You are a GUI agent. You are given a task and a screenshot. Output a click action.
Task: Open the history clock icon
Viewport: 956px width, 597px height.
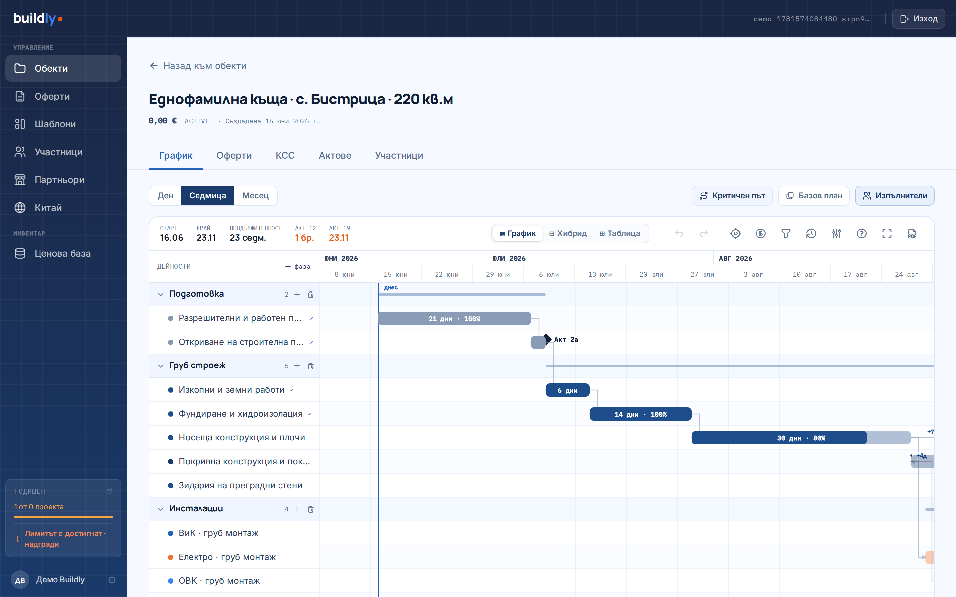pos(811,234)
